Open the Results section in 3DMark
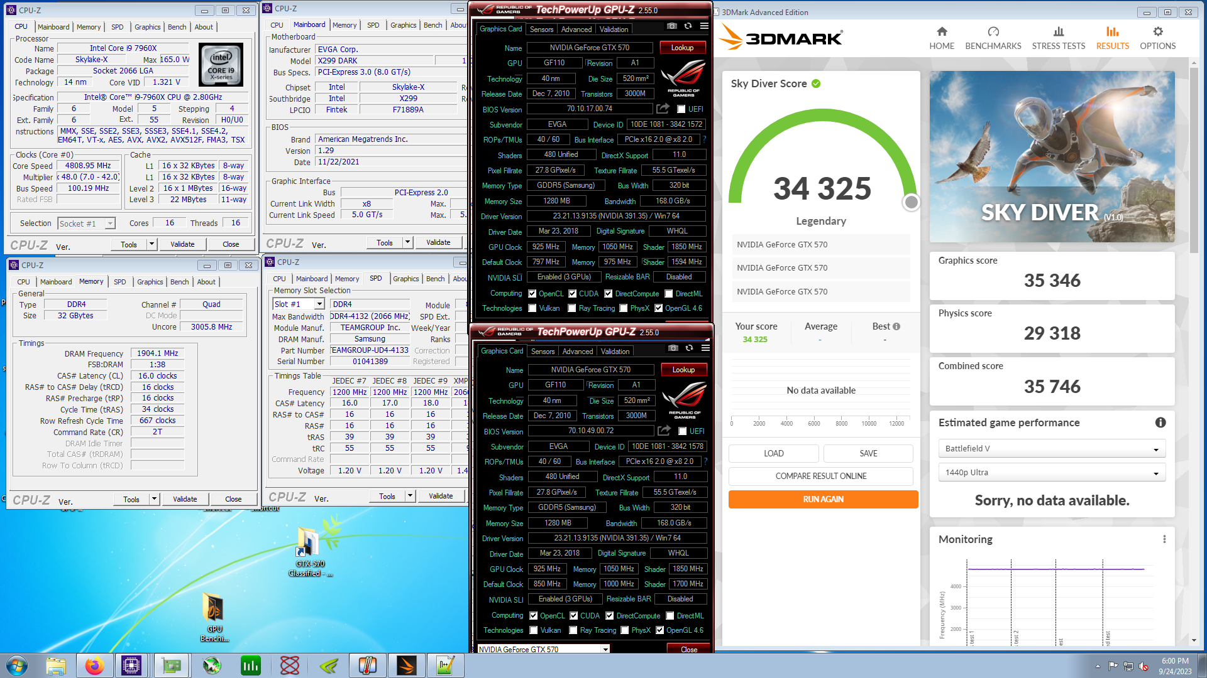The image size is (1207, 678). click(x=1112, y=38)
